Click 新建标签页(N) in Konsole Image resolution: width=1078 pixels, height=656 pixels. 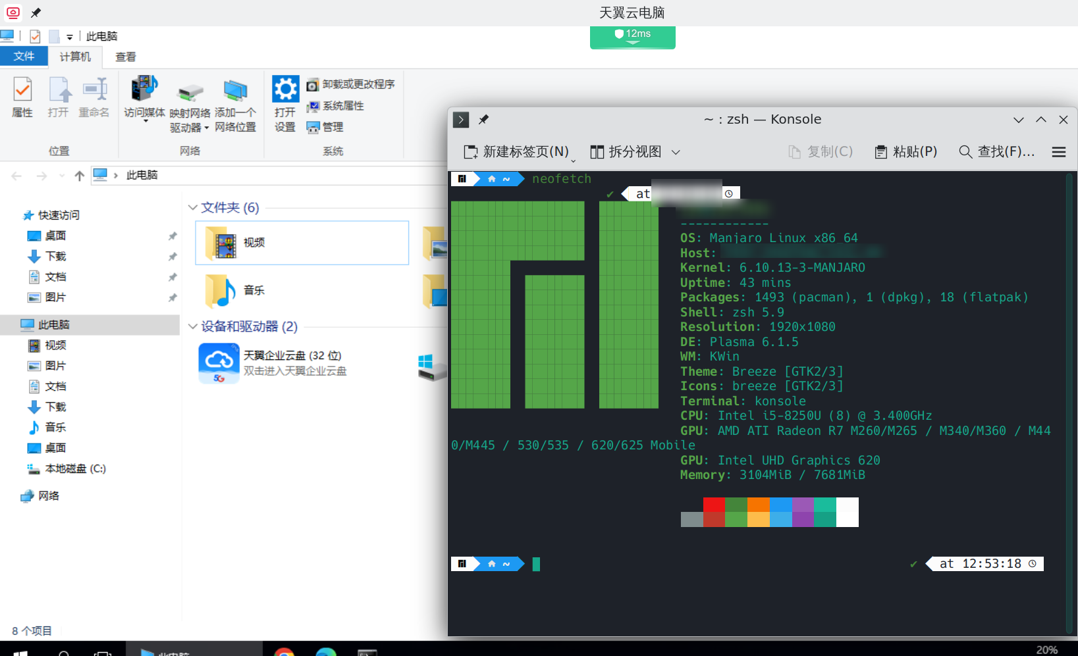[518, 151]
